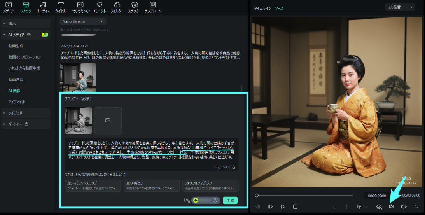Click the help icon in the credits pill
Image resolution: width=425 pixels, height=215 pixels.
coord(215,200)
